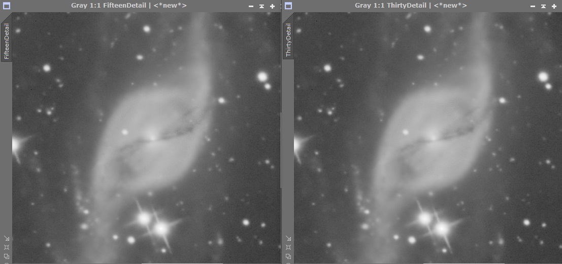Shade the FifteenDetail window with roll-up icon
Screen dimensions: 562x264
pyautogui.click(x=261, y=6)
